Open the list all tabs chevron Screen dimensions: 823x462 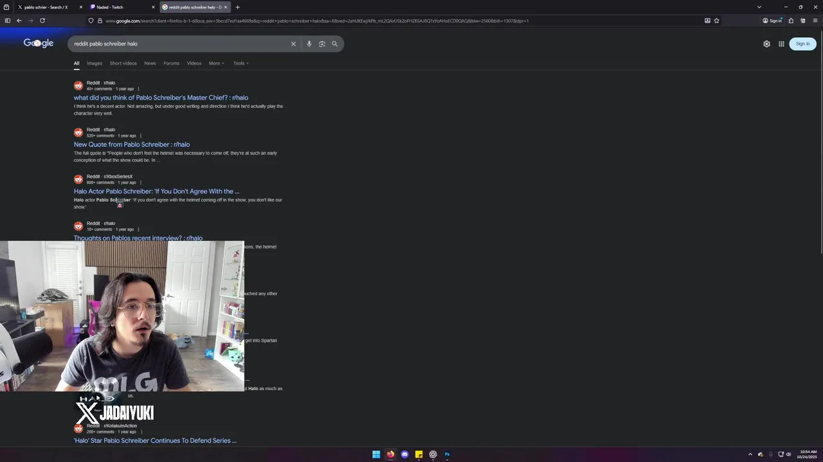click(759, 7)
